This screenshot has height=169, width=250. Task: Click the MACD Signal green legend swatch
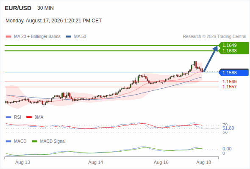pyautogui.click(x=34, y=142)
